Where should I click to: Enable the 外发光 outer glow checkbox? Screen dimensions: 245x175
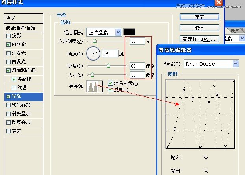[x=8, y=53]
